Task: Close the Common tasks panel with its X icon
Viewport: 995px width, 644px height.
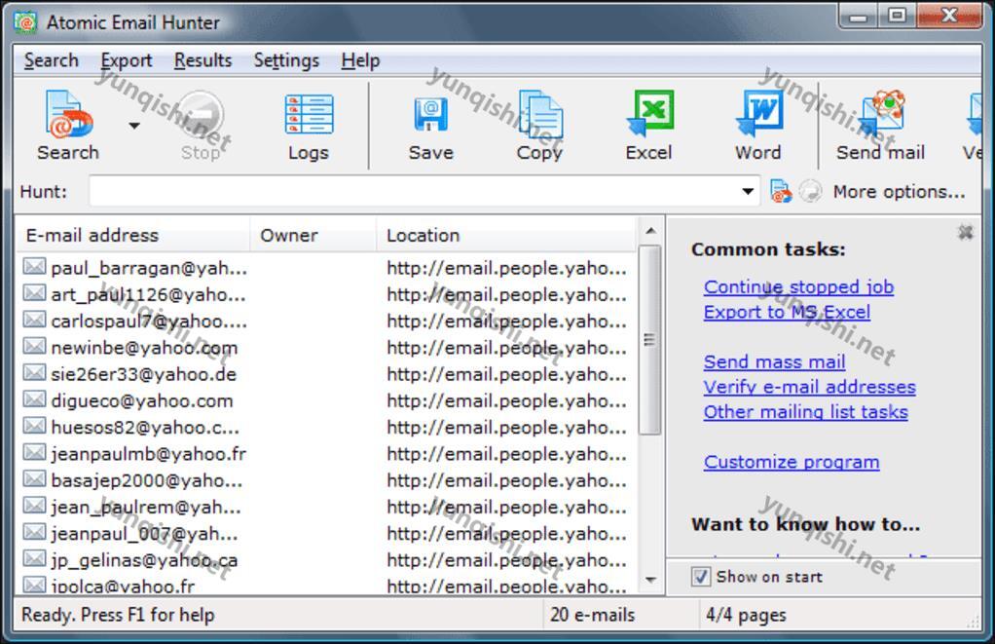Action: (965, 233)
